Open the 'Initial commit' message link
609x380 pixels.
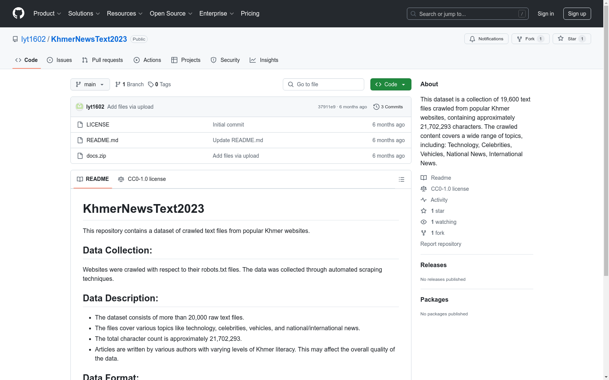point(228,125)
